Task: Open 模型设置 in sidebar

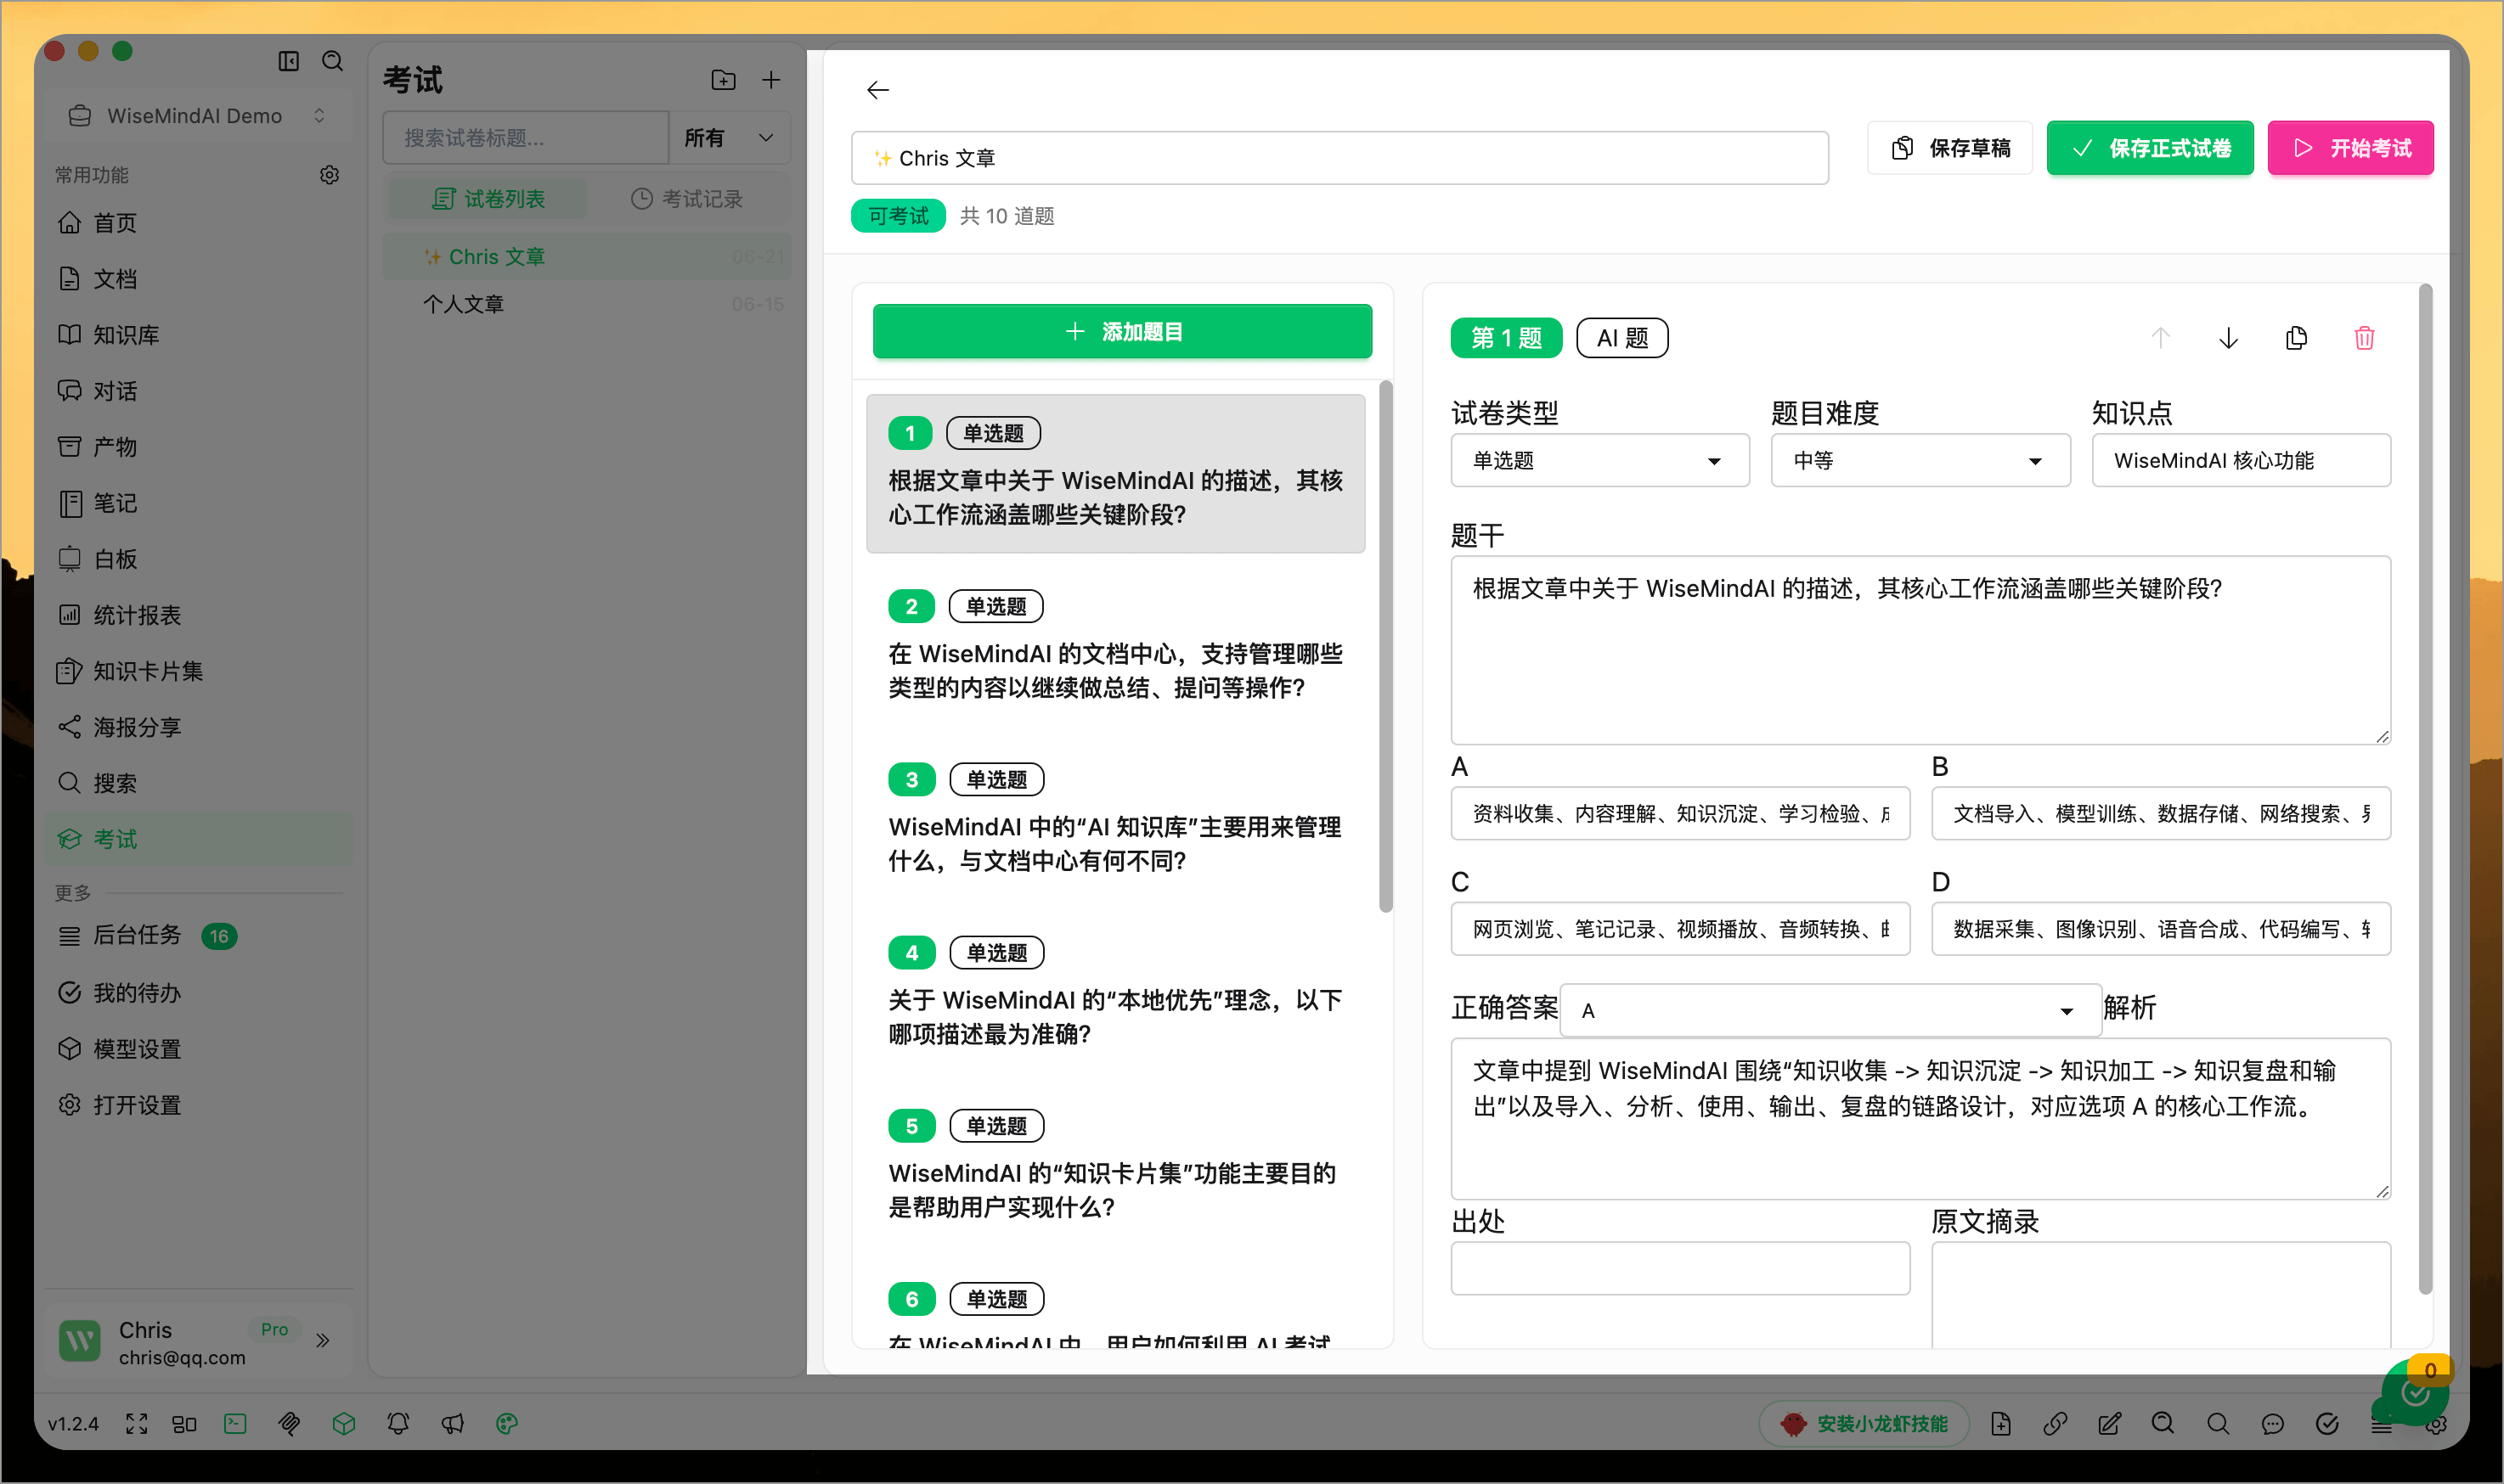Action: click(199, 1049)
